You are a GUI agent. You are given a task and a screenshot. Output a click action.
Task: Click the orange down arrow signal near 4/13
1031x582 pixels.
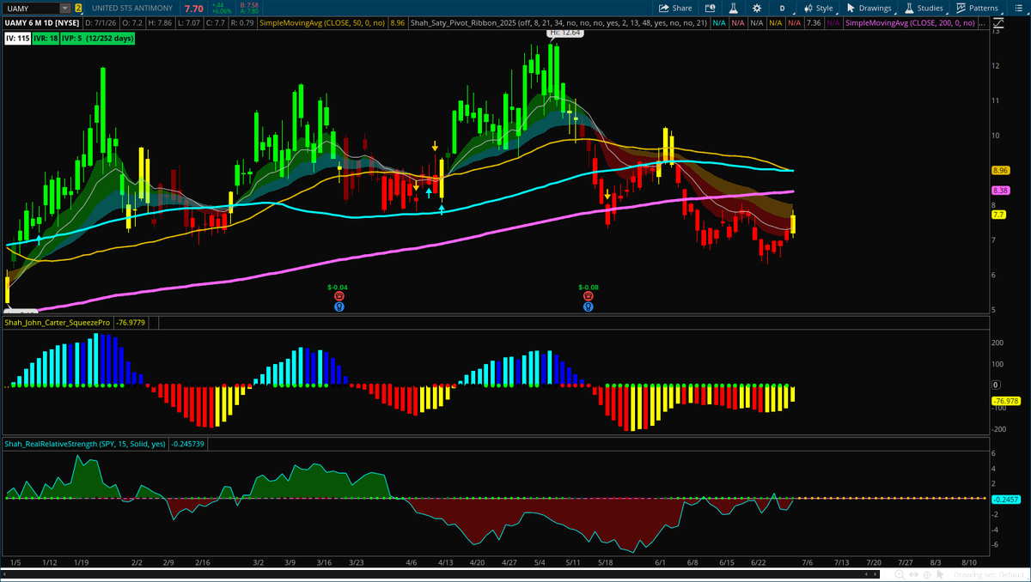[435, 145]
